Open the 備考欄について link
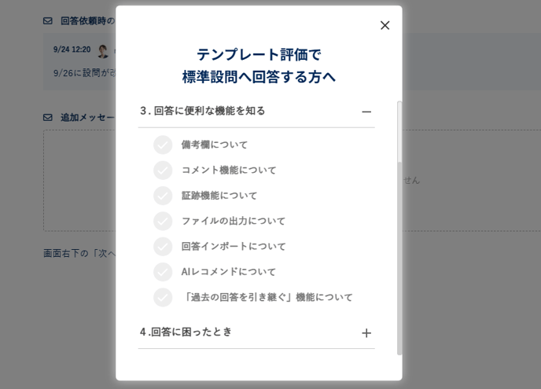The image size is (541, 389). click(x=215, y=145)
